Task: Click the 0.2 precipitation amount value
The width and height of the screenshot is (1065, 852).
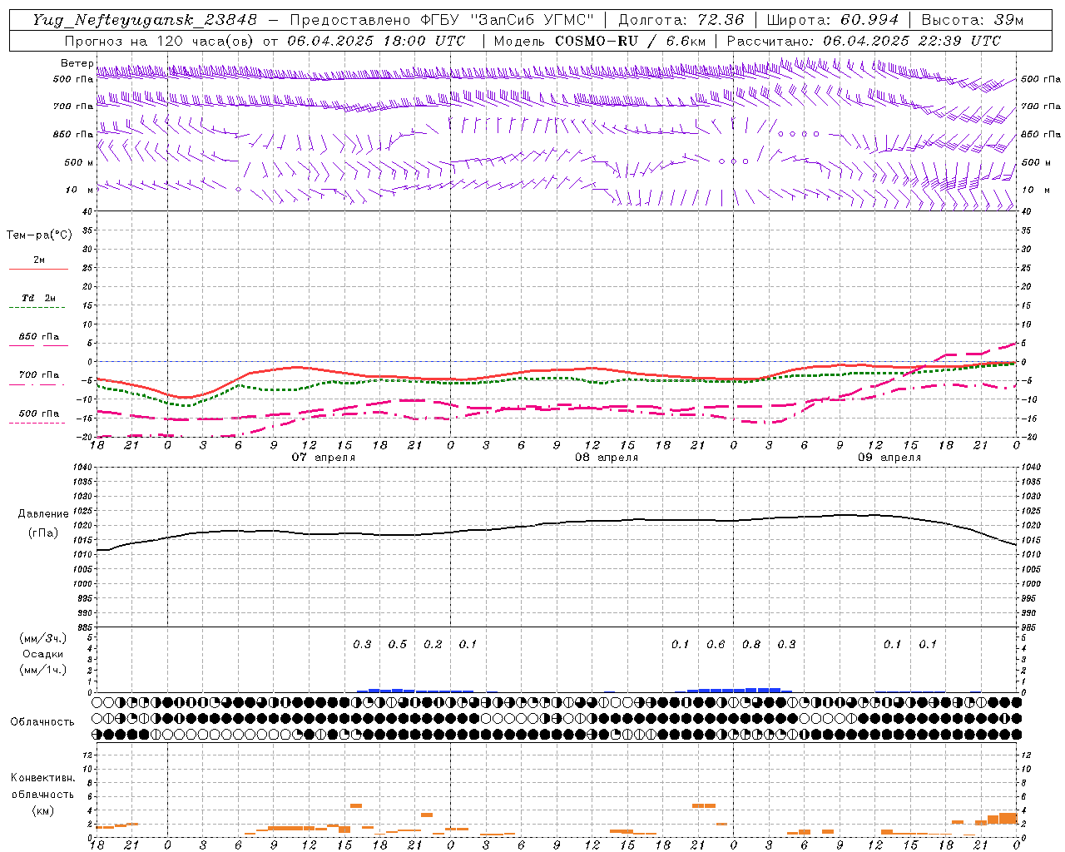Action: [433, 645]
